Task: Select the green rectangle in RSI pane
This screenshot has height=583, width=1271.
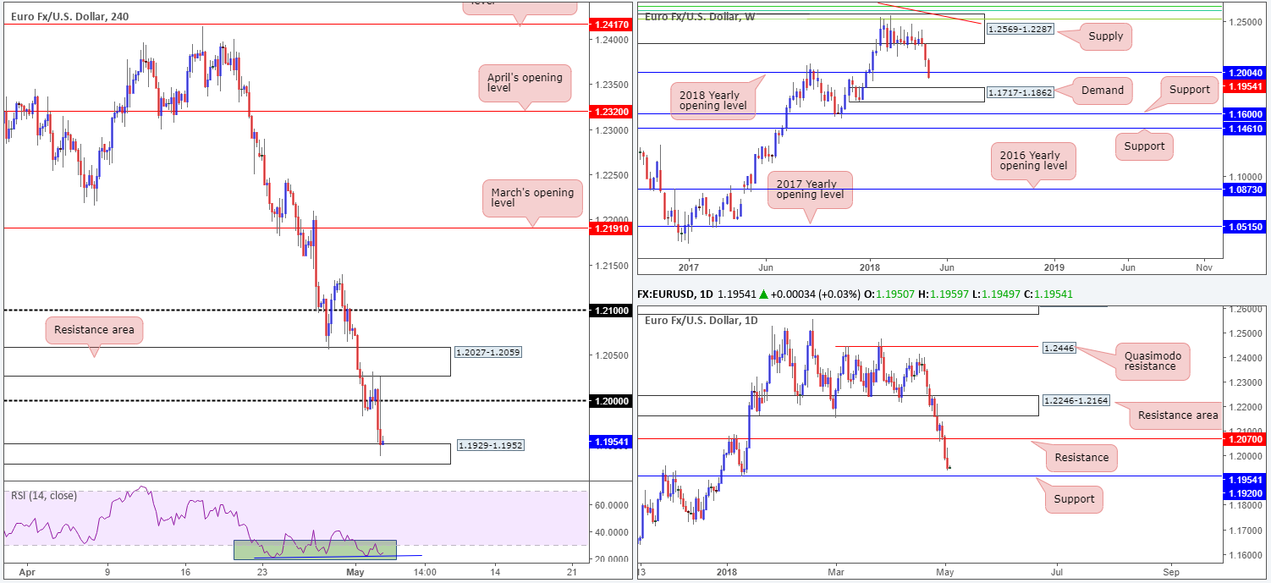Action: pos(315,549)
